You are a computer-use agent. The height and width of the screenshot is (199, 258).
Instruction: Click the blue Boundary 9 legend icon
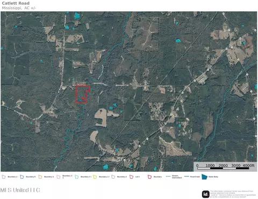pos(22,177)
